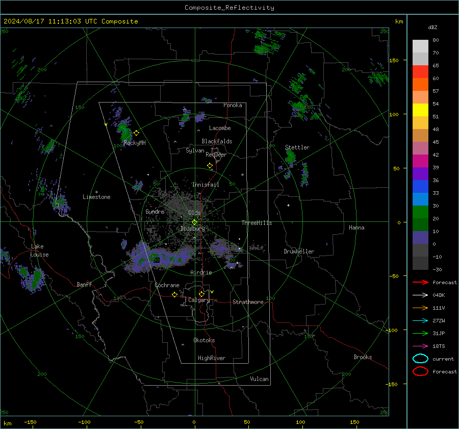Click the Innisfail city label
Image resolution: width=459 pixels, height=429 pixels.
[206, 185]
